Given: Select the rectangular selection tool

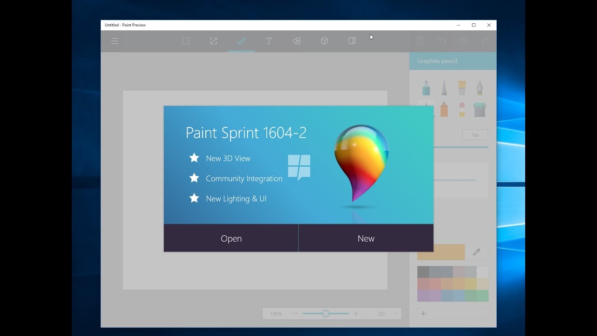Looking at the screenshot, I should coord(186,41).
